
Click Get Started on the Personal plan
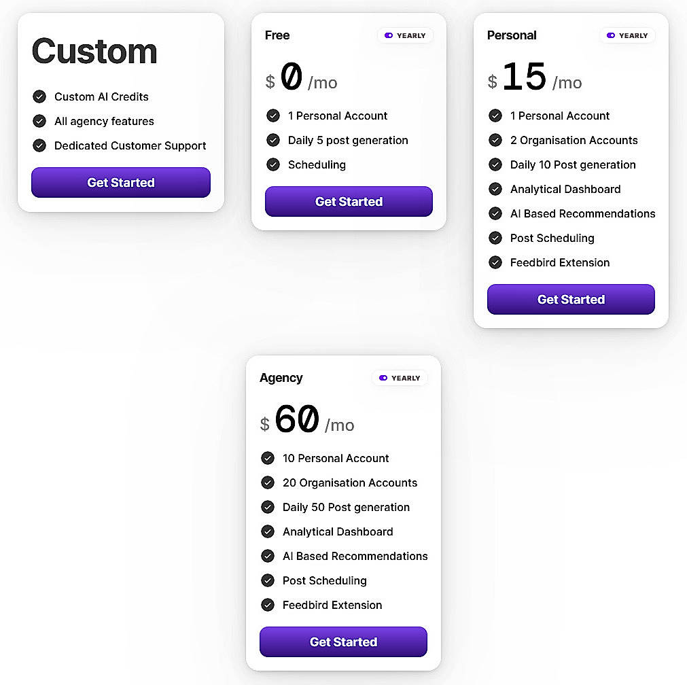[x=570, y=299]
